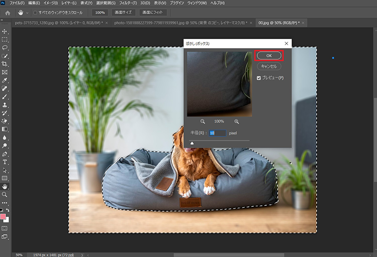Go to Home screen icon
The image size is (377, 257).
(x=8, y=13)
